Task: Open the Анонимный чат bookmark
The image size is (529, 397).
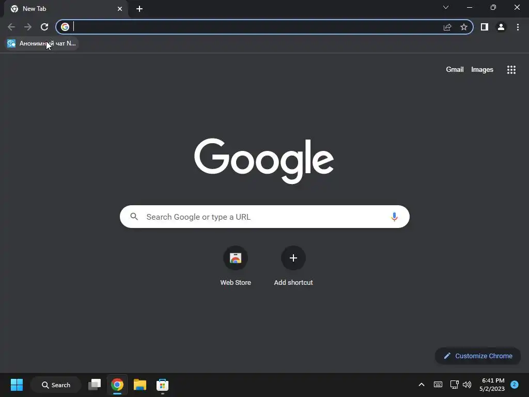Action: (x=42, y=43)
